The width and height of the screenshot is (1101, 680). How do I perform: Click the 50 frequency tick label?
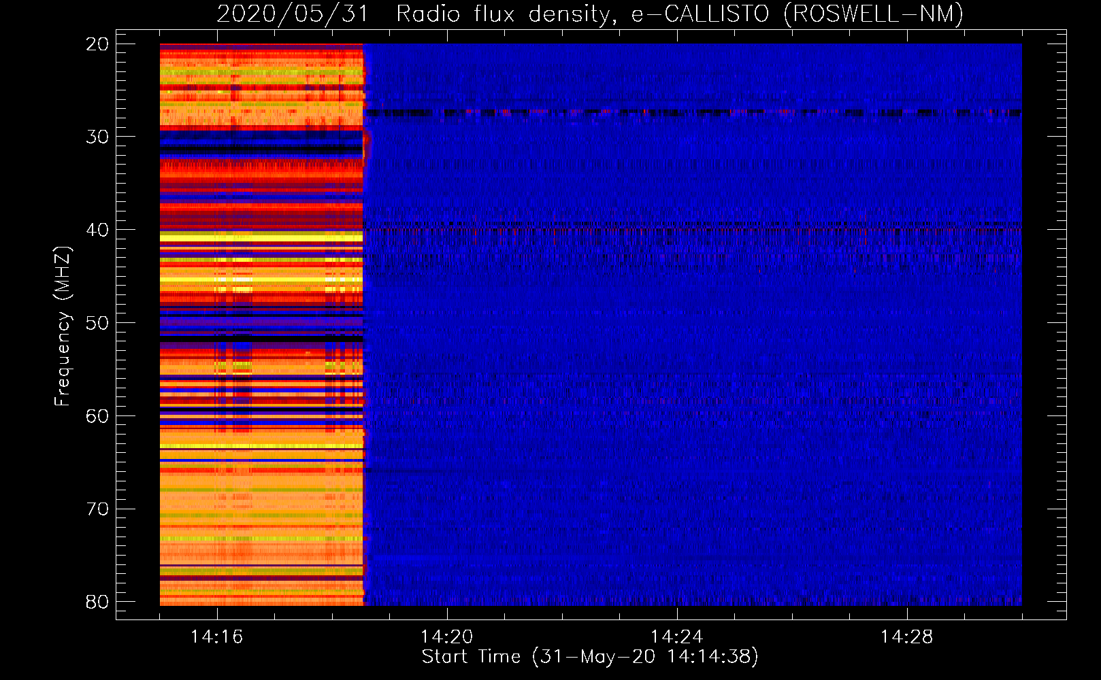pyautogui.click(x=97, y=323)
